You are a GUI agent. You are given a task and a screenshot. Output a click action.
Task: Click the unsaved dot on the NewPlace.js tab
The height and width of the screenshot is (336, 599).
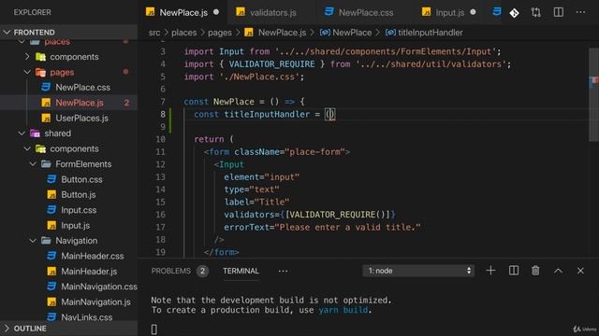click(x=216, y=12)
